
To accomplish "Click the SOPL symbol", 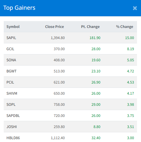I will pos(11,105).
